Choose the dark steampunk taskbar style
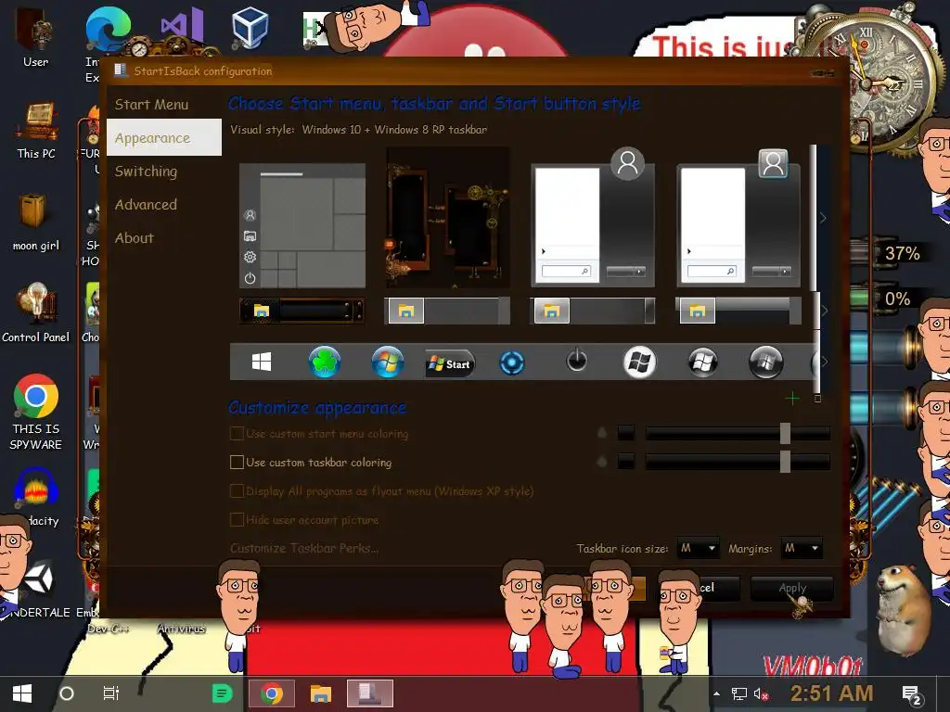The width and height of the screenshot is (950, 712). click(x=302, y=311)
